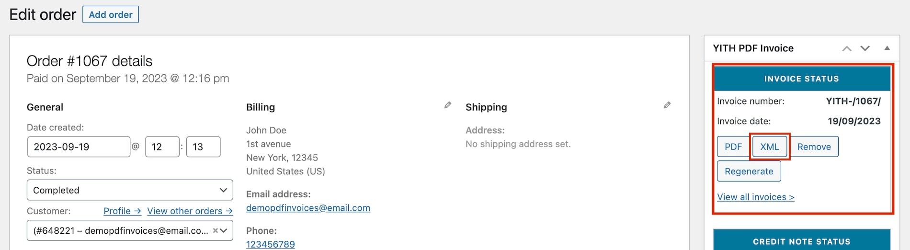910x250 pixels.
Task: Call the phone number 123456789 link
Action: (271, 244)
